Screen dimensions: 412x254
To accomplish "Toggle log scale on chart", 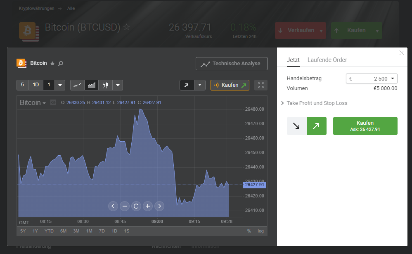I will pyautogui.click(x=260, y=231).
